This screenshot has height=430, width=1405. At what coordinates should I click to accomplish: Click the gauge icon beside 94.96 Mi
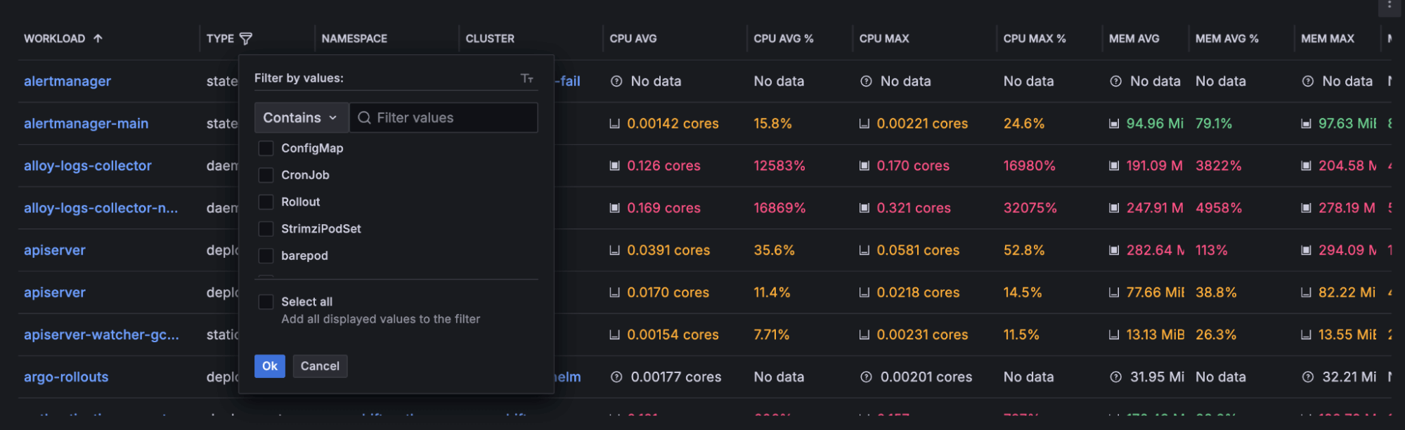(x=1114, y=124)
